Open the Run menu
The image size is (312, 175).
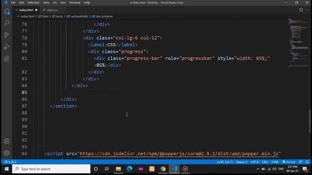coord(63,2)
